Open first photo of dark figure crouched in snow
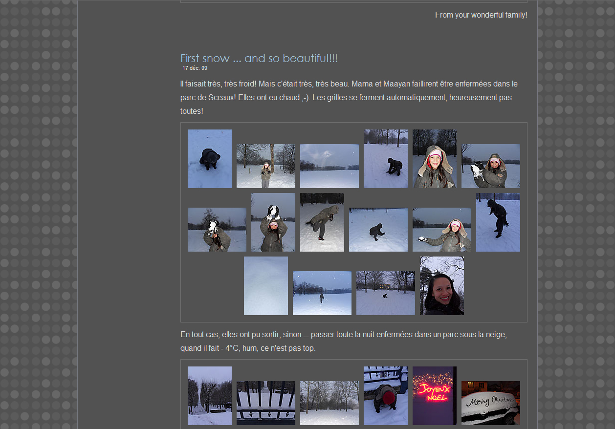 tap(209, 158)
